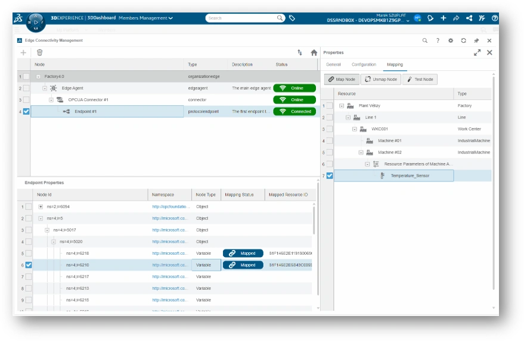Check the OPCUA Connector #1 checkbox
The width and height of the screenshot is (524, 341).
tap(26, 100)
